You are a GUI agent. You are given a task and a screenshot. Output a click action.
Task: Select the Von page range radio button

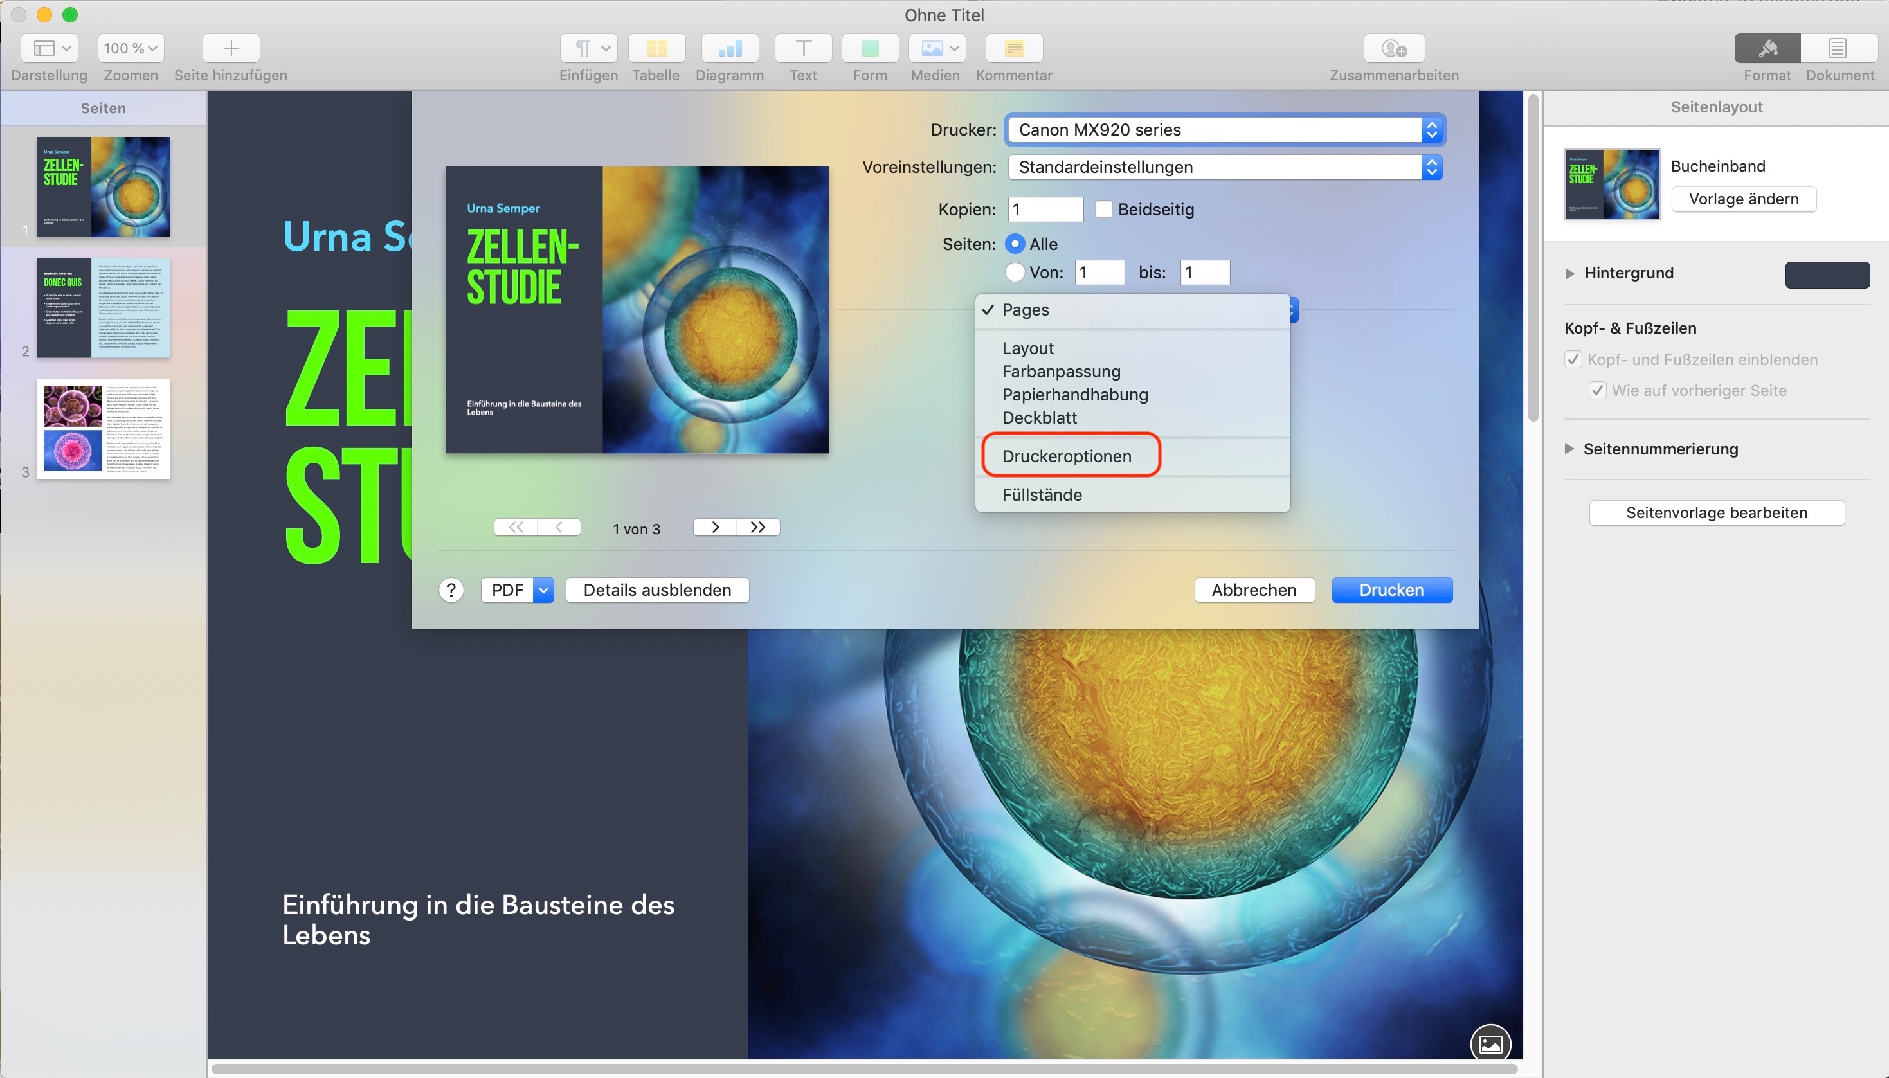(x=1015, y=273)
